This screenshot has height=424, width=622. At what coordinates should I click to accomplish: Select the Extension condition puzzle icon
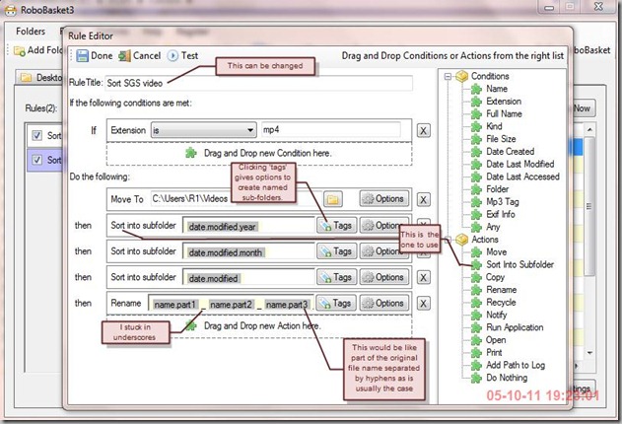click(476, 102)
